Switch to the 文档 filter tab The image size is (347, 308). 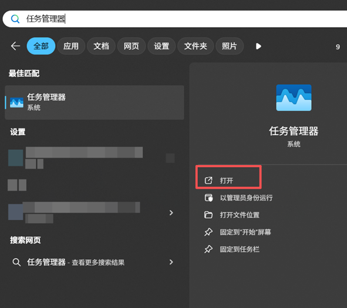tap(101, 46)
